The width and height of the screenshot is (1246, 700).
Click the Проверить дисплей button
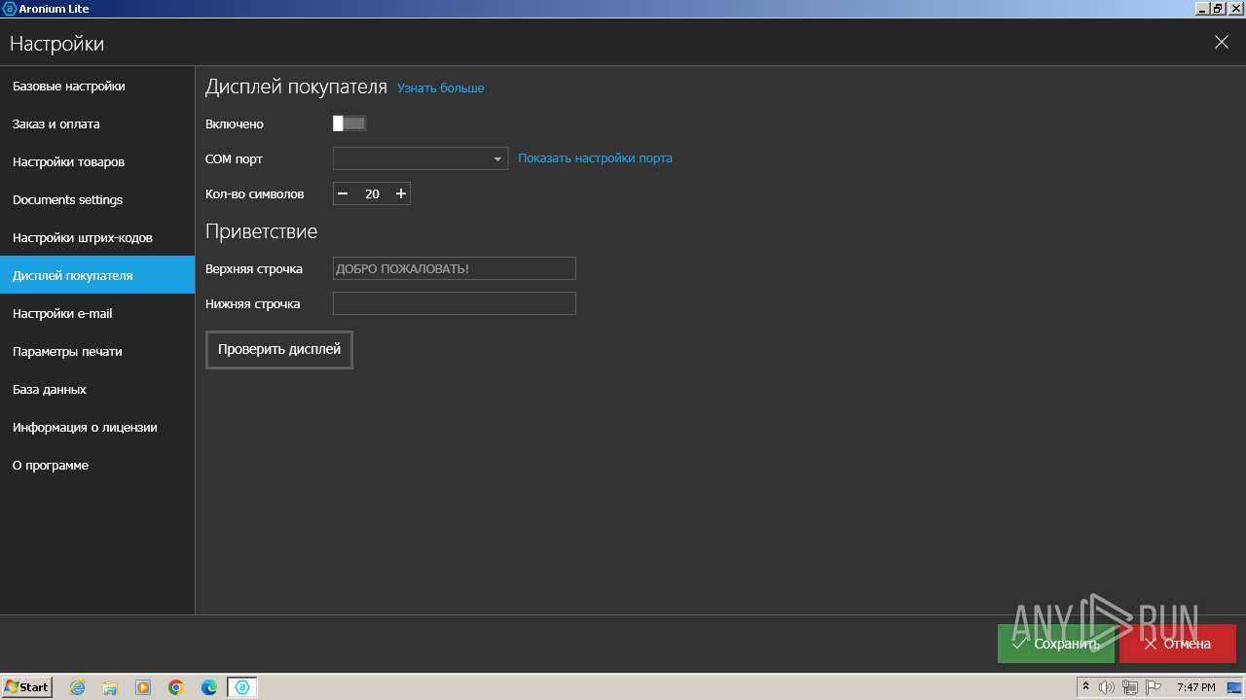coord(279,350)
